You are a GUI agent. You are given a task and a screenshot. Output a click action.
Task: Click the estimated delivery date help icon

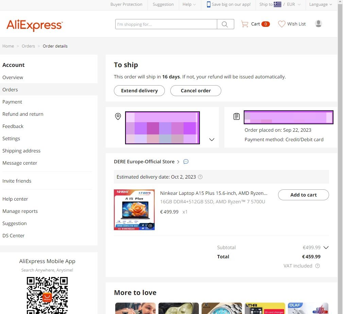click(x=200, y=177)
